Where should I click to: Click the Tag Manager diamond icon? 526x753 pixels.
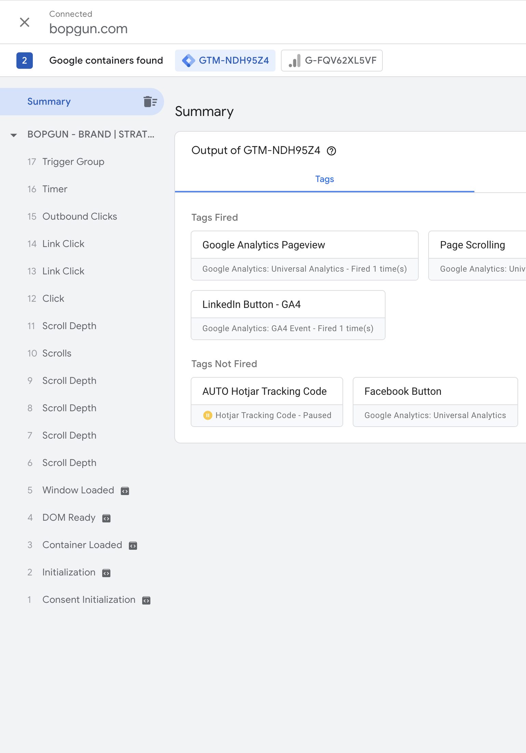(x=189, y=61)
